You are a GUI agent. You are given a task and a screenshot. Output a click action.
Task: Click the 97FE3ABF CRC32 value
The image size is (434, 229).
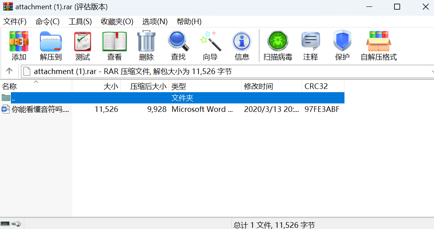tap(322, 109)
